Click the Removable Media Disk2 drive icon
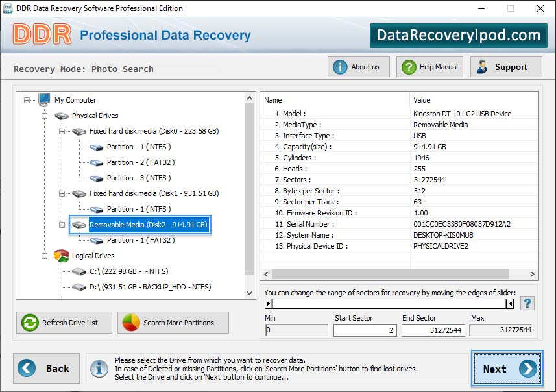The image size is (556, 392). pyautogui.click(x=79, y=225)
